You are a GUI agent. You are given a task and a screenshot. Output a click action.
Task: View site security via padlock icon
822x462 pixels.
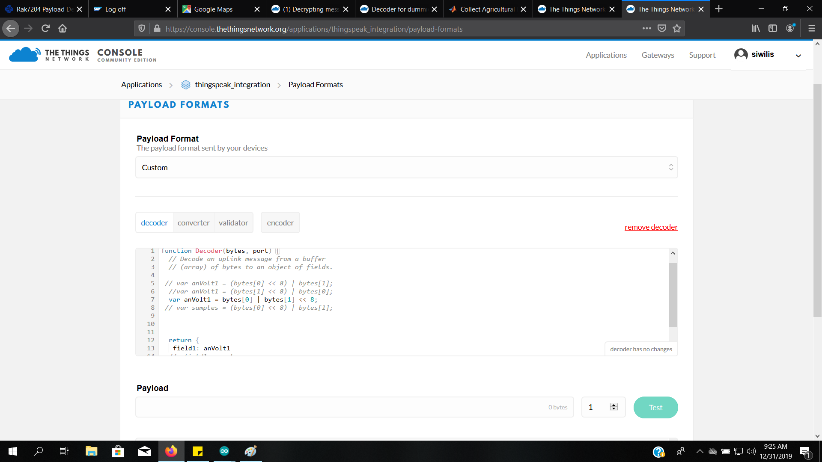(x=157, y=29)
